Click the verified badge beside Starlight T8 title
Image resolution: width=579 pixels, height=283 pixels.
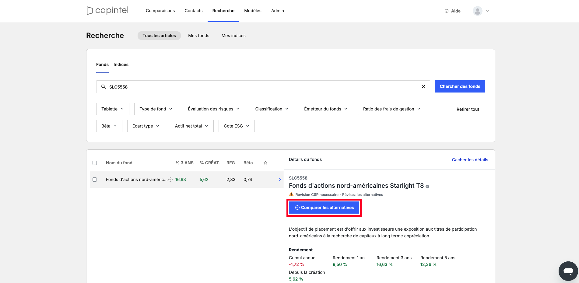pyautogui.click(x=427, y=187)
